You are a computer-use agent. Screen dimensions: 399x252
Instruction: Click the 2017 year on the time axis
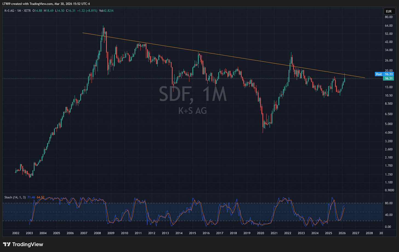coord(220,233)
